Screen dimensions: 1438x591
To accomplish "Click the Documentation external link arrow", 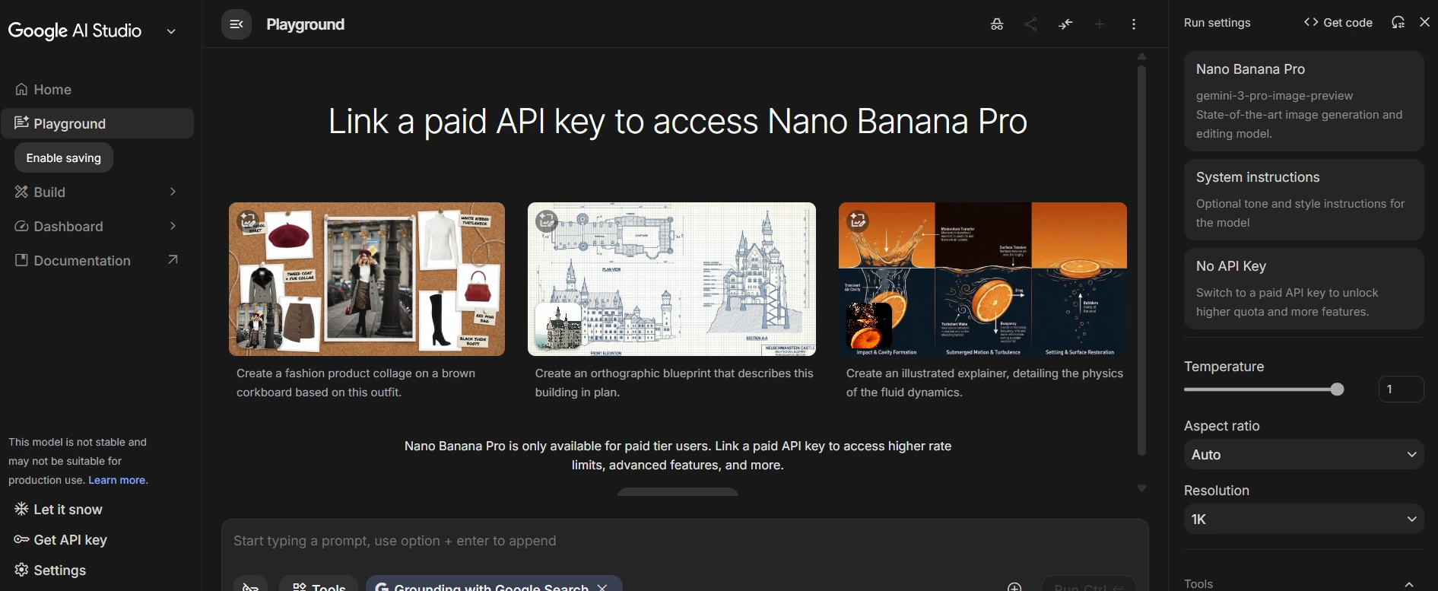I will [173, 260].
